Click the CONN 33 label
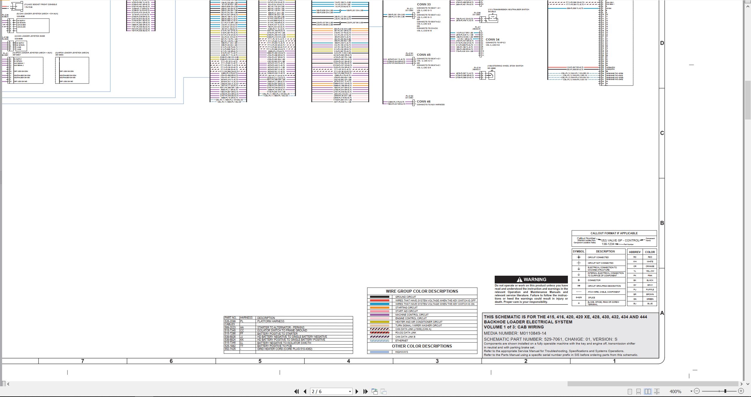Screen dimensions: 751x397 pos(424,4)
